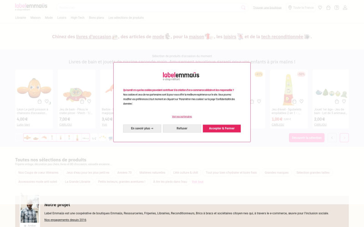Open the shopping bag icon in header
Viewport: 364px width, 227px height.
click(328, 8)
